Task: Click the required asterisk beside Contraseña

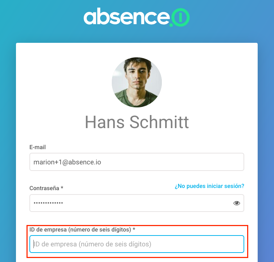Action: pyautogui.click(x=62, y=188)
